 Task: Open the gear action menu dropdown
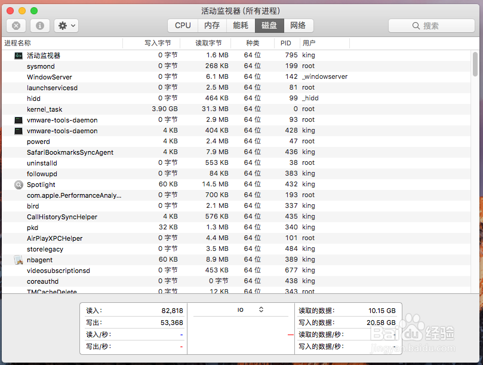click(x=66, y=26)
